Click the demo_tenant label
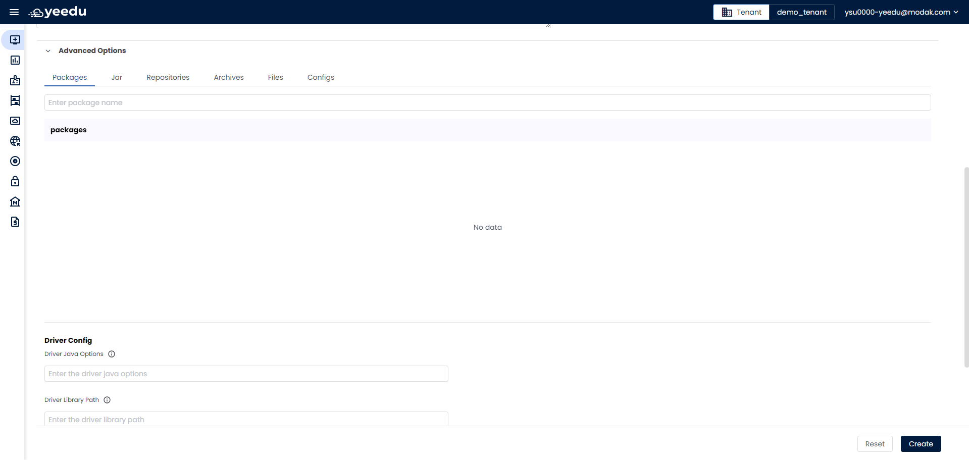The image size is (969, 460). click(x=801, y=12)
